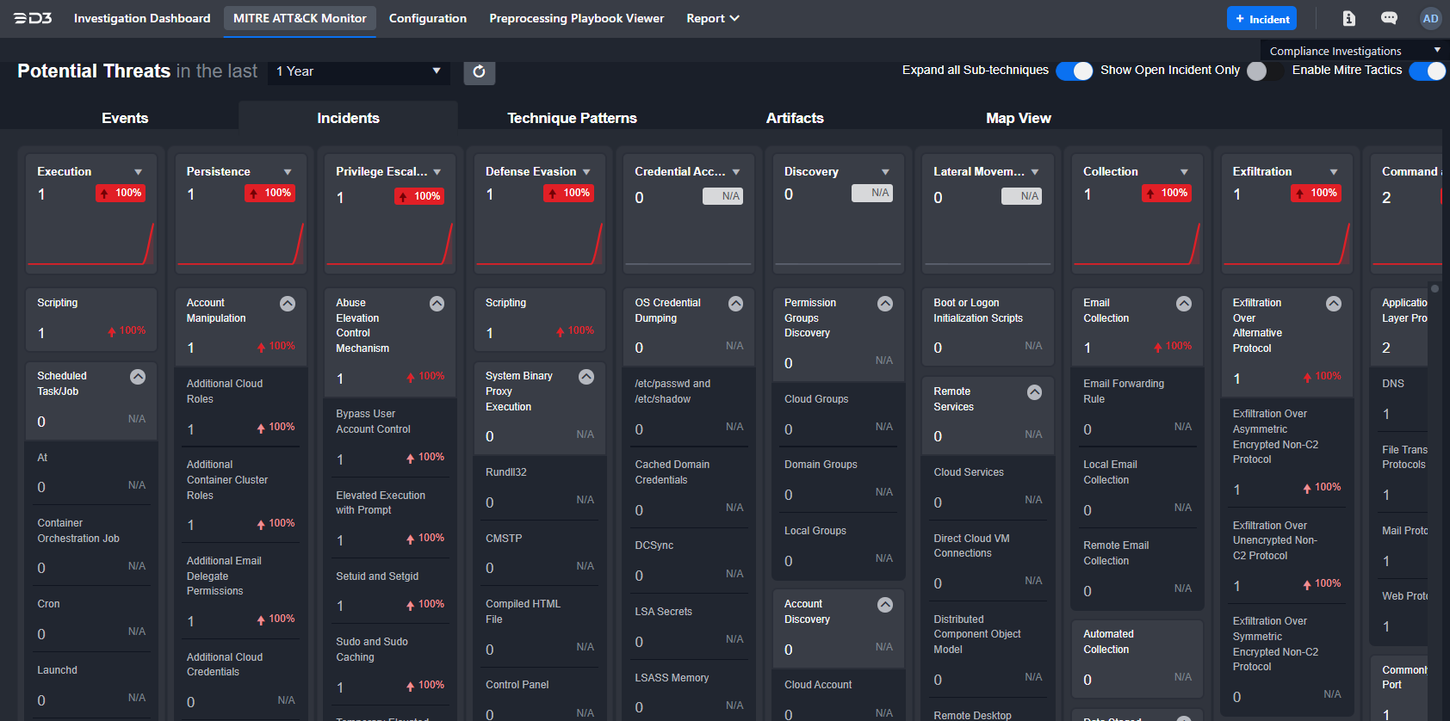Viewport: 1450px width, 721px height.
Task: Go to Investigation Dashboard
Action: [x=142, y=18]
